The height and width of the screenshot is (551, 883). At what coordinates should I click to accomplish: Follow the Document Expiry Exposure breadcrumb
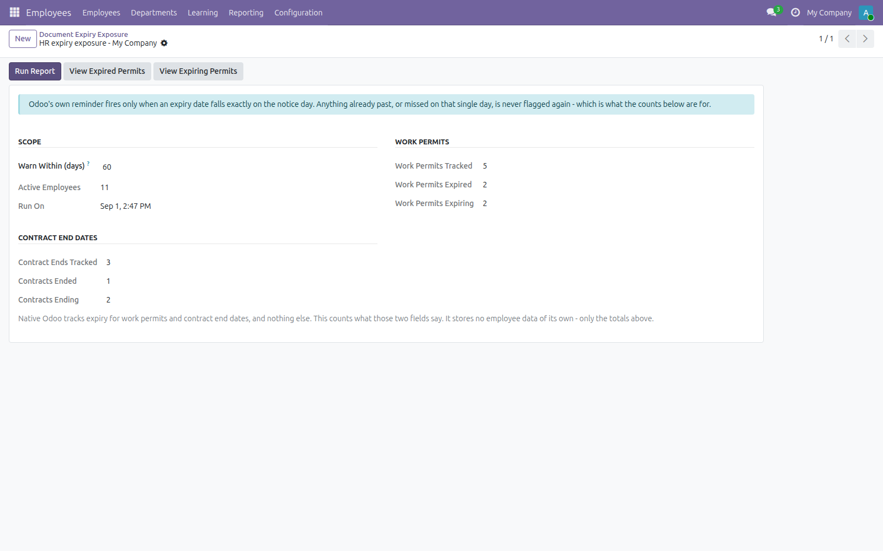83,34
